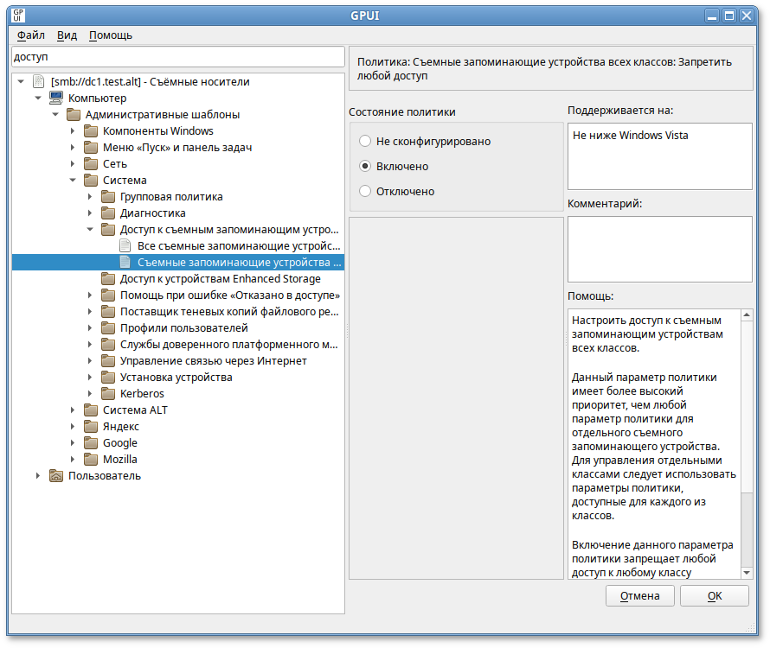Click the Mozilla folder icon
This screenshot has width=770, height=648.
[91, 460]
